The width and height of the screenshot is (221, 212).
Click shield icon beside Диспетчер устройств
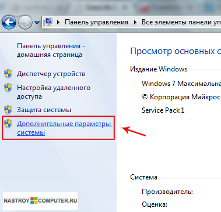click(8, 74)
